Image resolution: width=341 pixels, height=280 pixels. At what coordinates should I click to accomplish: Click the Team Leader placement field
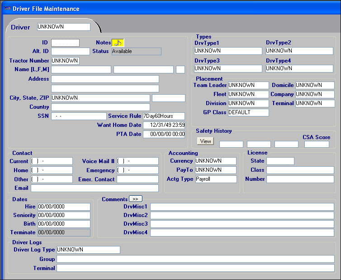click(248, 85)
